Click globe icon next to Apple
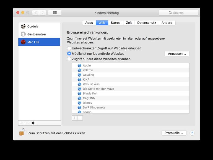This screenshot has width=213, height=160. [79, 66]
